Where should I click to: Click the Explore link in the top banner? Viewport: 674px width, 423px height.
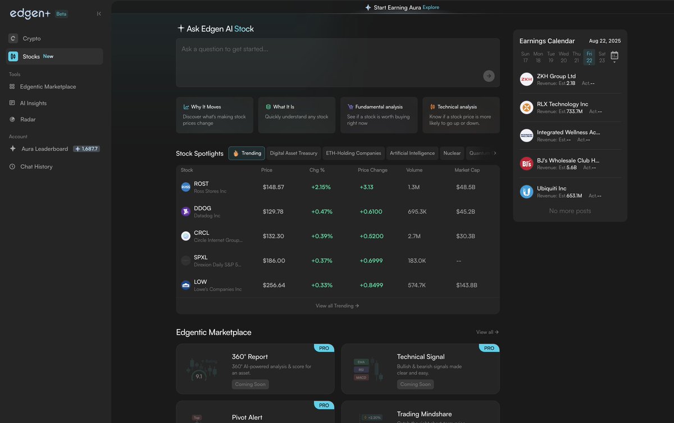(x=431, y=7)
